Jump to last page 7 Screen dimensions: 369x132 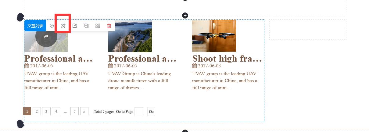pyautogui.click(x=74, y=111)
